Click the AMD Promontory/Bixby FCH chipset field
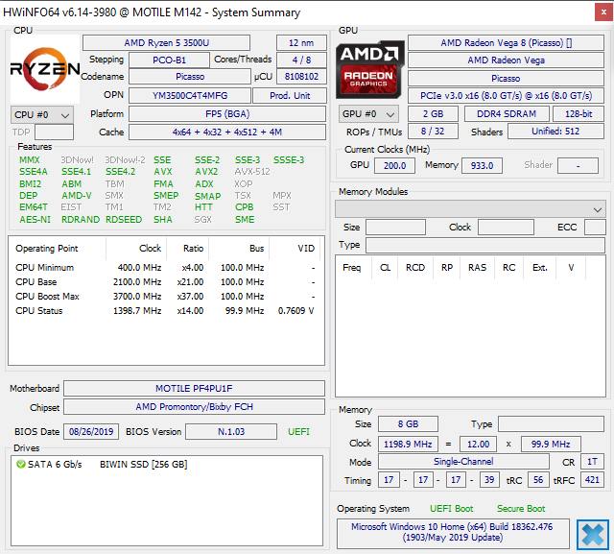Viewport: 614px width, 554px height. coord(194,407)
